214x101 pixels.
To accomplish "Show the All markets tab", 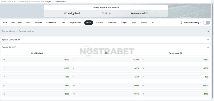I will [153, 23].
